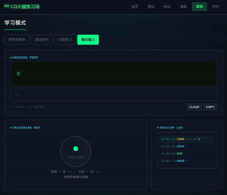The height and width of the screenshot is (195, 227).
Task: Select the active 摩斯 nav item
Action: (199, 7)
